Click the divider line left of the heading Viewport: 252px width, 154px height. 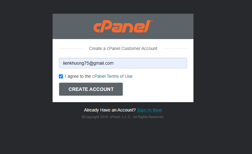click(70, 49)
